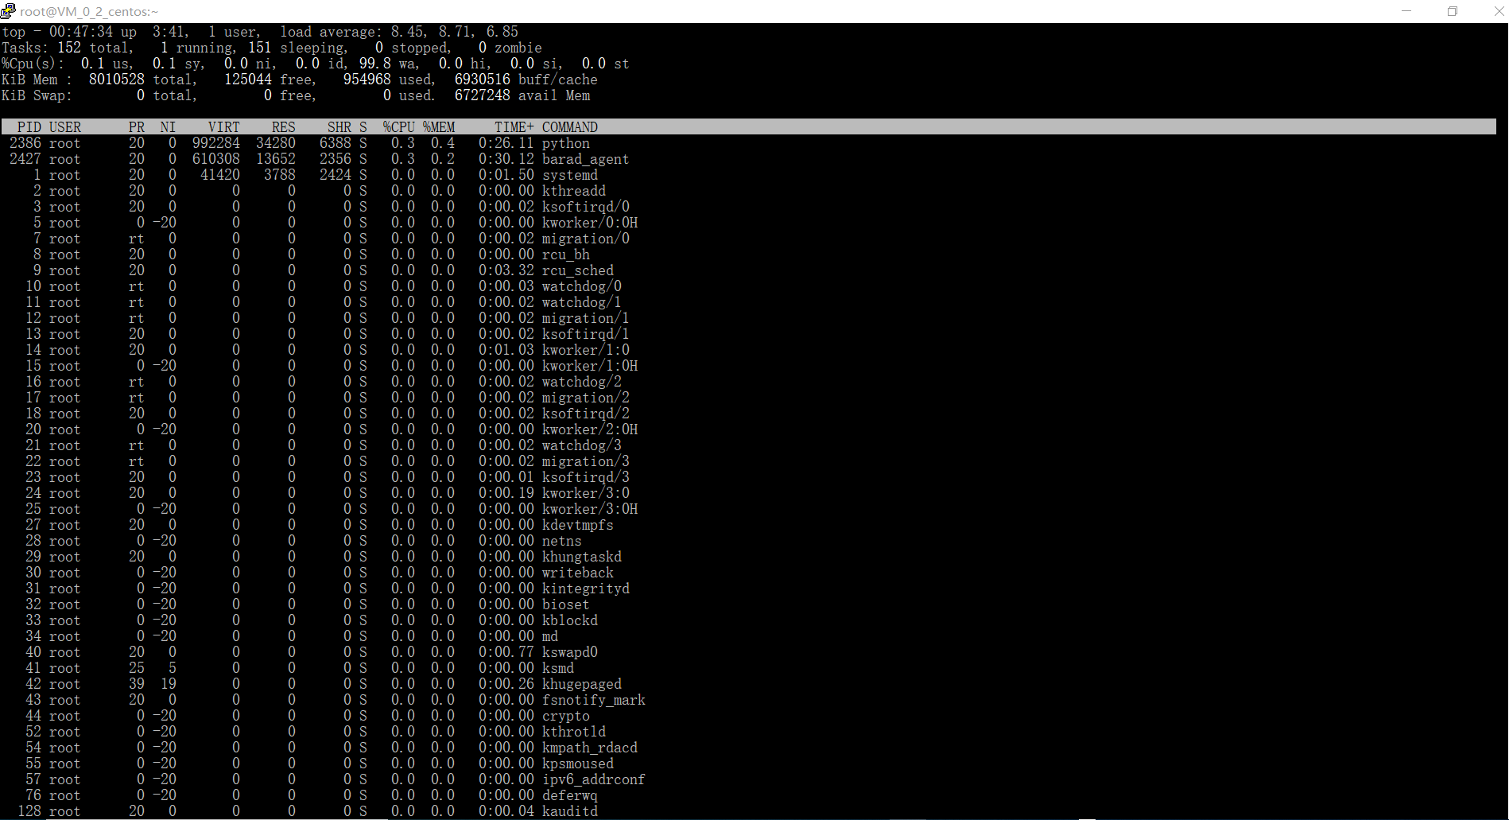Click the systemd command entry

[x=569, y=175]
